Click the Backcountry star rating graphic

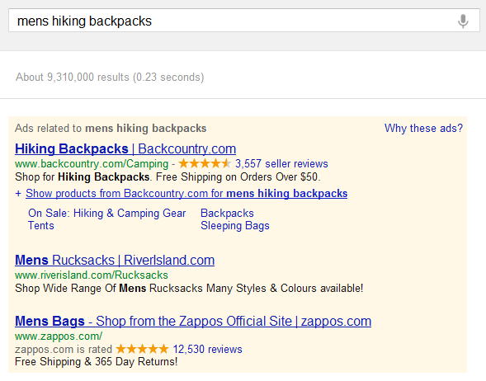pos(205,163)
